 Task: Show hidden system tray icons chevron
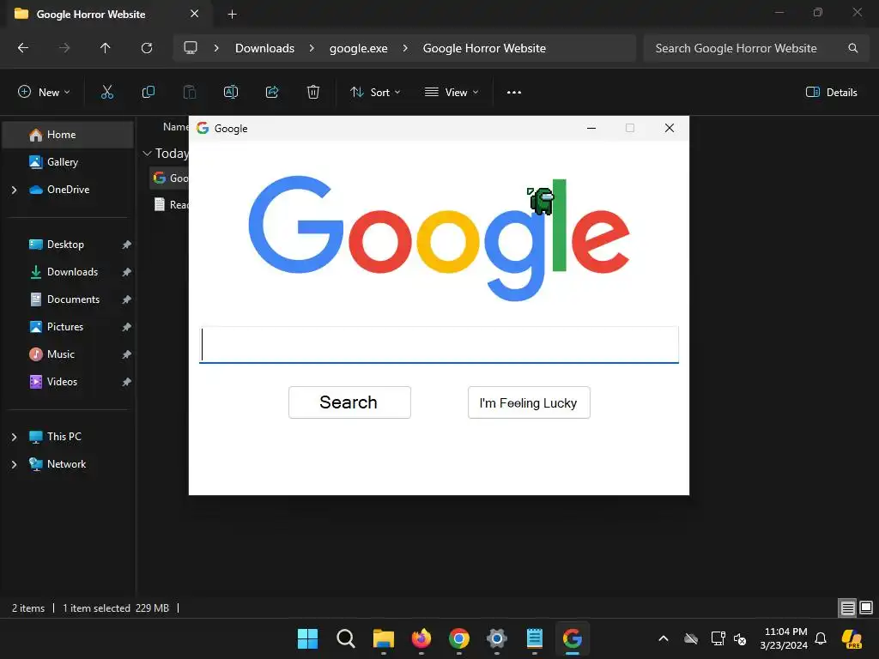click(664, 638)
